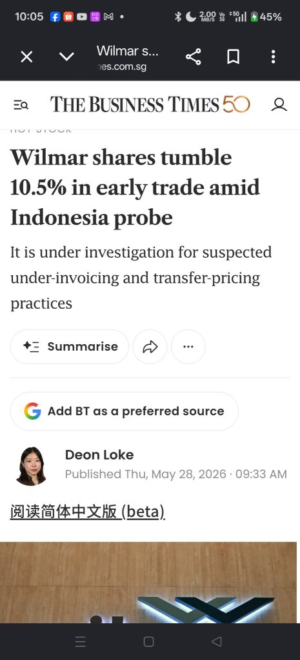
Task: Switch to the Simplified Chinese beta version
Action: [87, 512]
